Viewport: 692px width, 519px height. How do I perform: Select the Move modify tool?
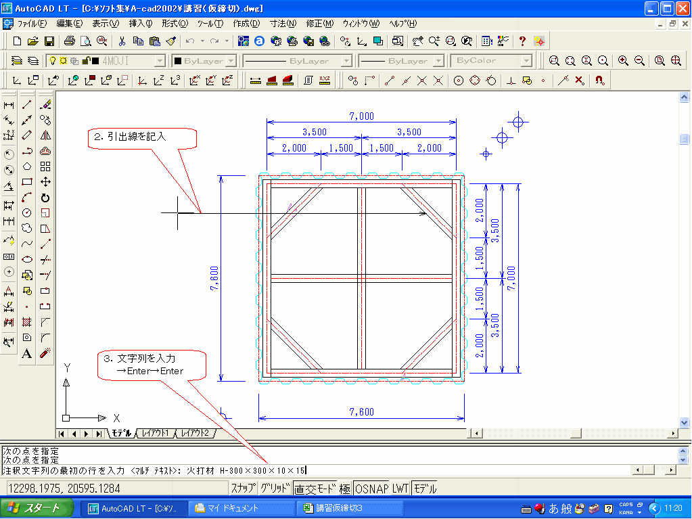pos(45,182)
